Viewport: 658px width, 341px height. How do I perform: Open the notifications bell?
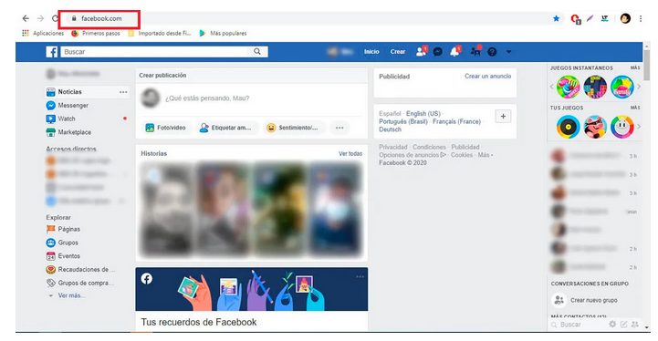[454, 51]
